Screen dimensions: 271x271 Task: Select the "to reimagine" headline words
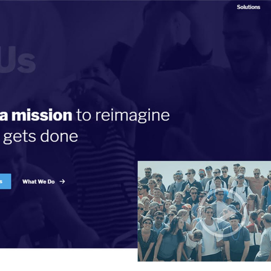coord(123,115)
